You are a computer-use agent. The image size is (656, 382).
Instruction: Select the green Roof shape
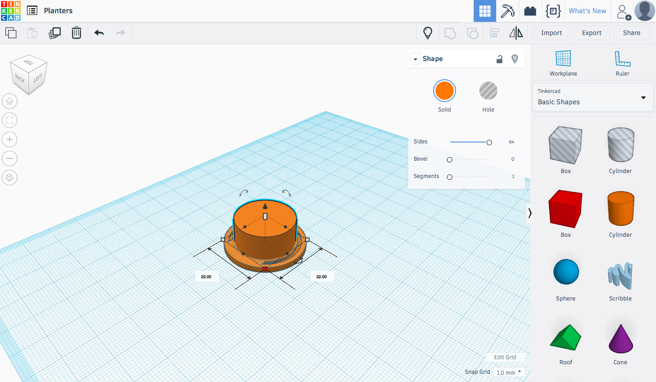coord(566,337)
